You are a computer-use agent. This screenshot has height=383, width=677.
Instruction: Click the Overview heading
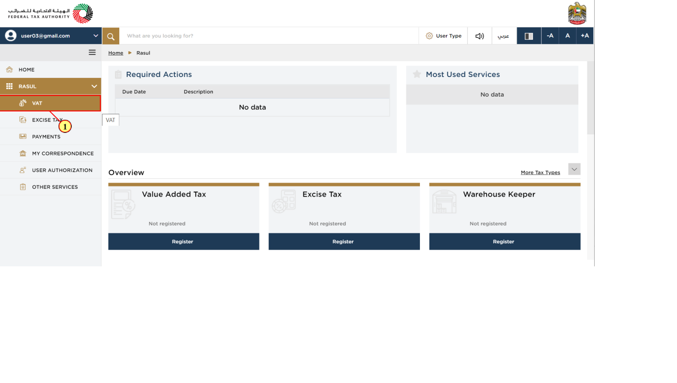pyautogui.click(x=126, y=173)
